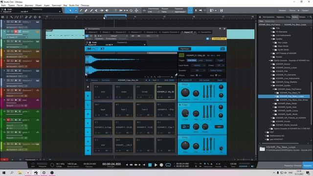This screenshot has width=313, height=176.
Task: Open the Layer Mode dropdown
Action: coord(198,66)
